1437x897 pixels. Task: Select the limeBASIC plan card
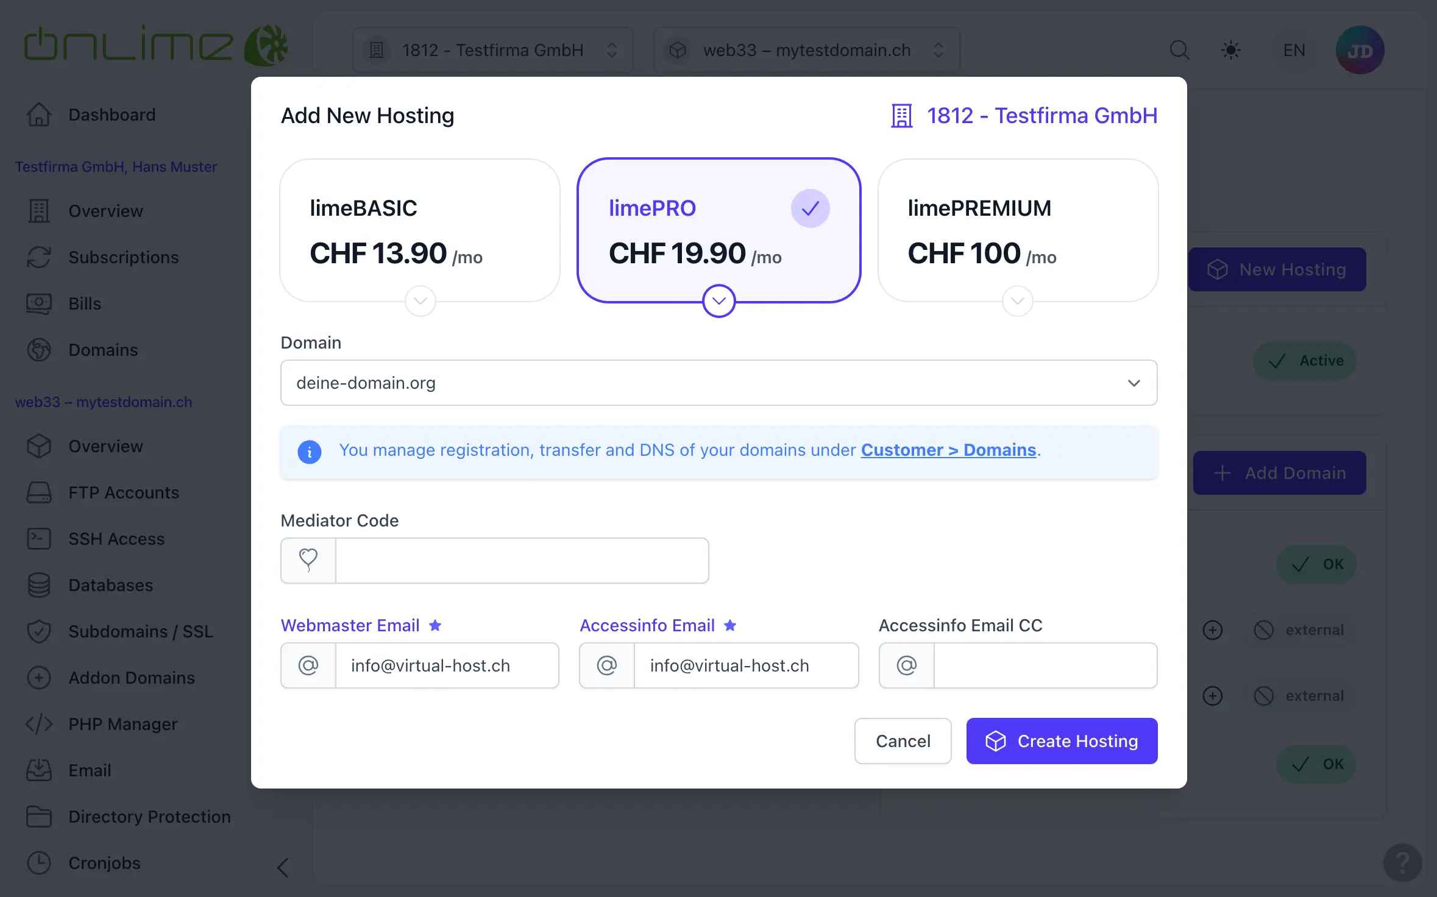pyautogui.click(x=420, y=230)
